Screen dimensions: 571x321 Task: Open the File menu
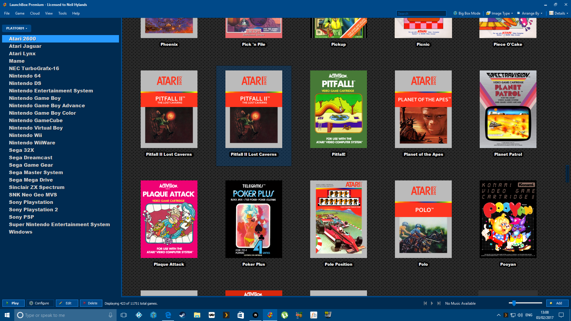pyautogui.click(x=7, y=13)
